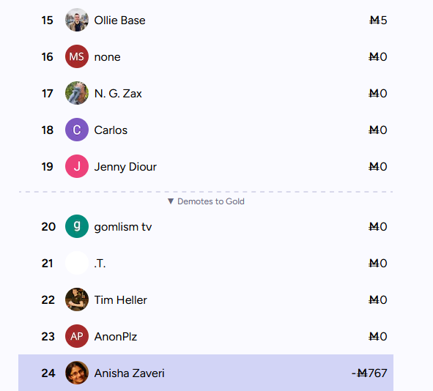Select the Tim Heller name link

click(121, 300)
